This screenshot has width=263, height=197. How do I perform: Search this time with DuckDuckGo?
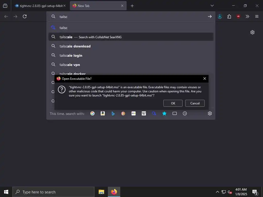123,113
